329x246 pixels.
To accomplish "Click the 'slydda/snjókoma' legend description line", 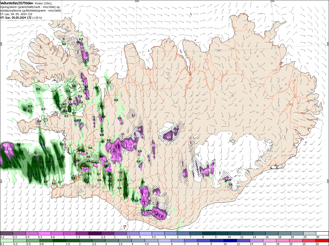I will 31,11.
